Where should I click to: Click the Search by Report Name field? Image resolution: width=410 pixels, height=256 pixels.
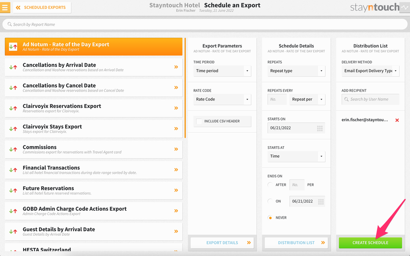click(x=205, y=24)
